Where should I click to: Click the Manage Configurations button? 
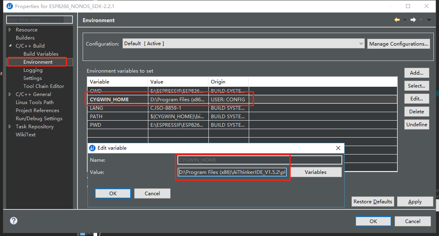[x=398, y=44]
